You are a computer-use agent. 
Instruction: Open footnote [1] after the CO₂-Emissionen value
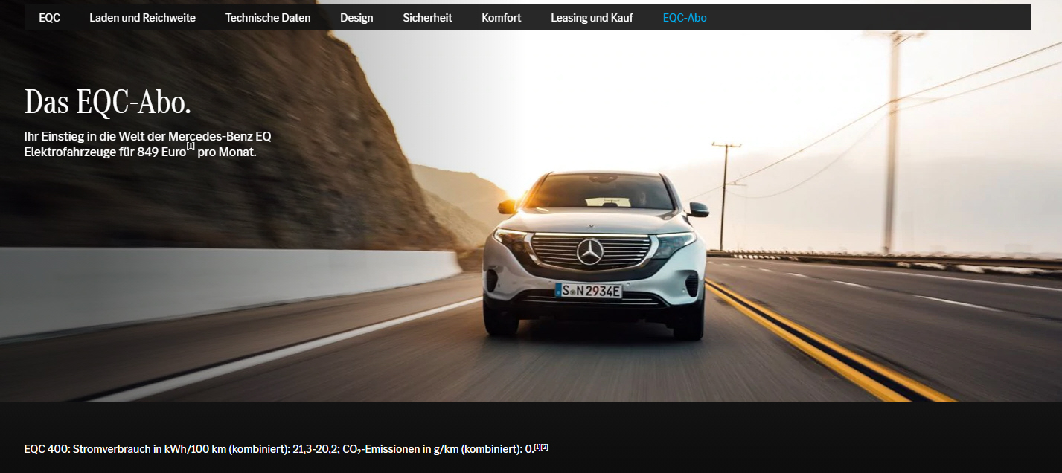pos(537,447)
